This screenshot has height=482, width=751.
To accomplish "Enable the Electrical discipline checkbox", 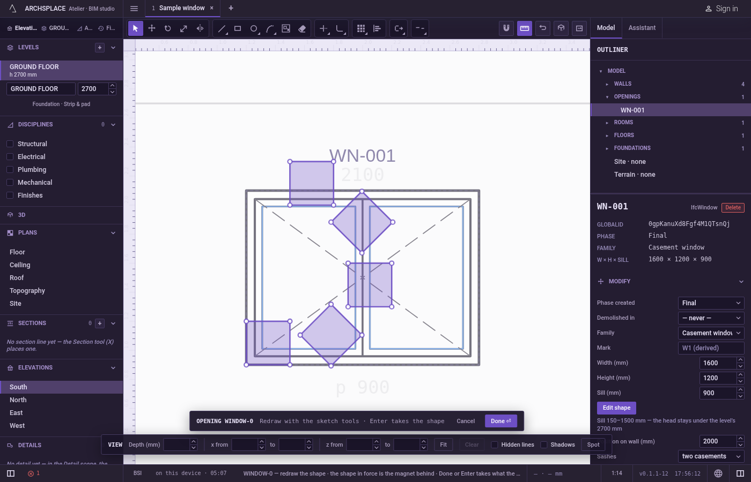I will pos(10,157).
